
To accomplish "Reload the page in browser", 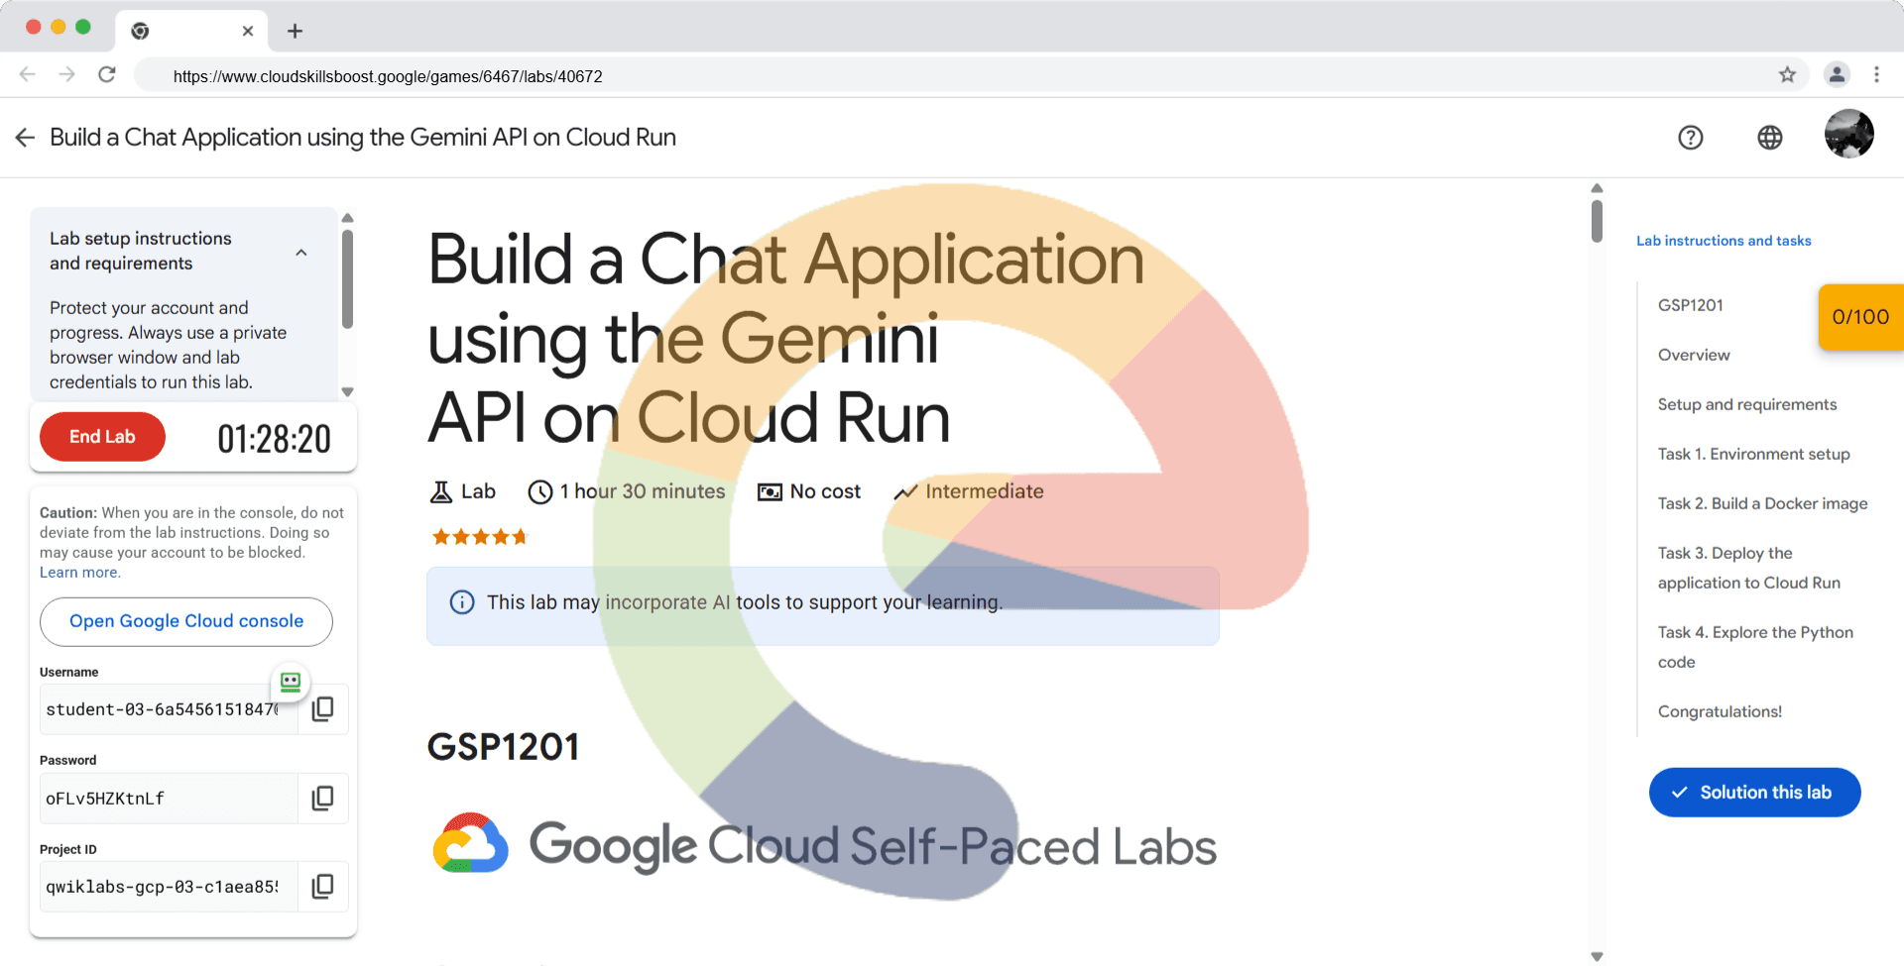I will point(107,75).
